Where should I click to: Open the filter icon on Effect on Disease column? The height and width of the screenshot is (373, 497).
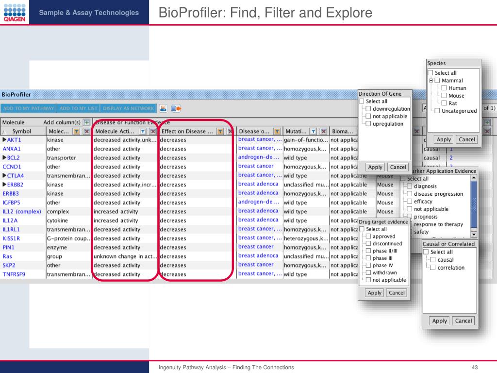click(220, 131)
